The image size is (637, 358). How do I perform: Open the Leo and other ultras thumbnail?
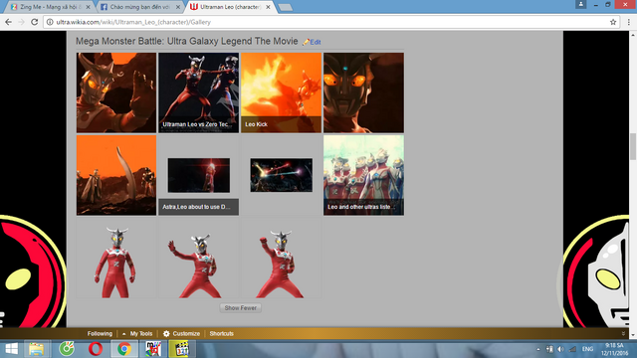[363, 175]
